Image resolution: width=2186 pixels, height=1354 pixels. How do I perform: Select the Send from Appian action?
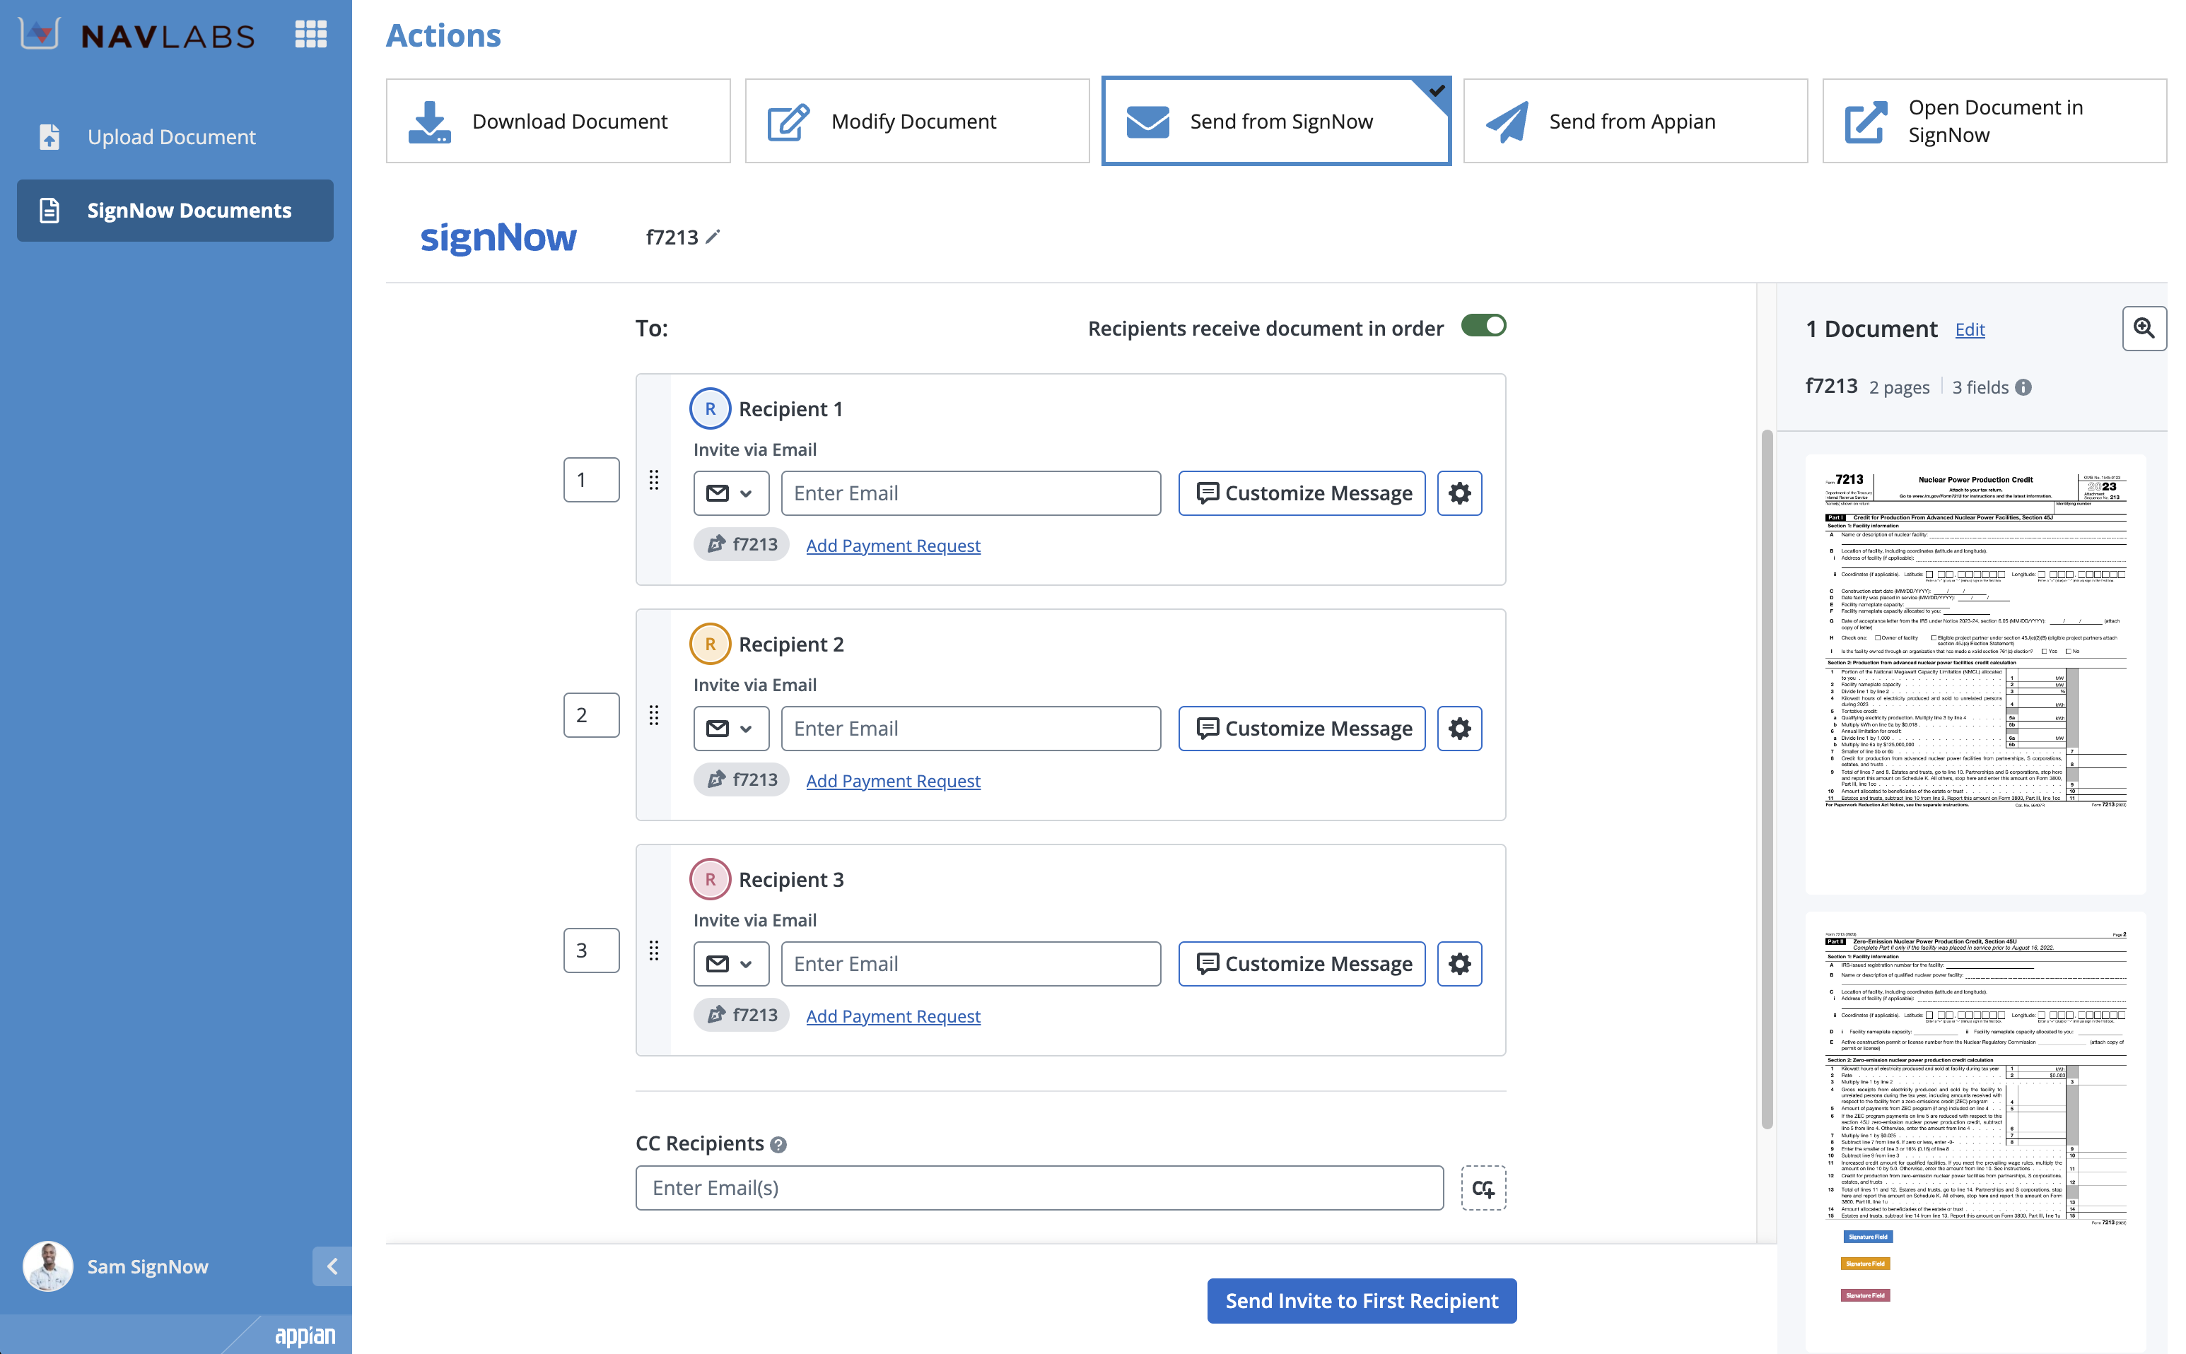click(1635, 121)
